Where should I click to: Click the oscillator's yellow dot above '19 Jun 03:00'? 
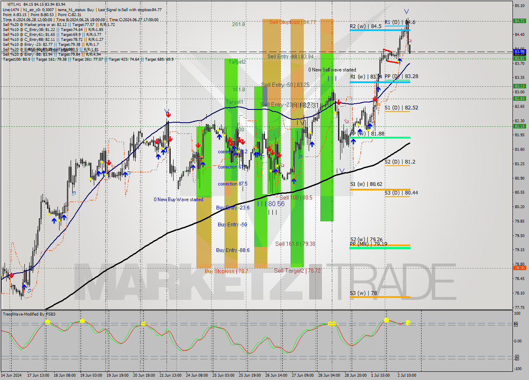[x=82, y=321]
